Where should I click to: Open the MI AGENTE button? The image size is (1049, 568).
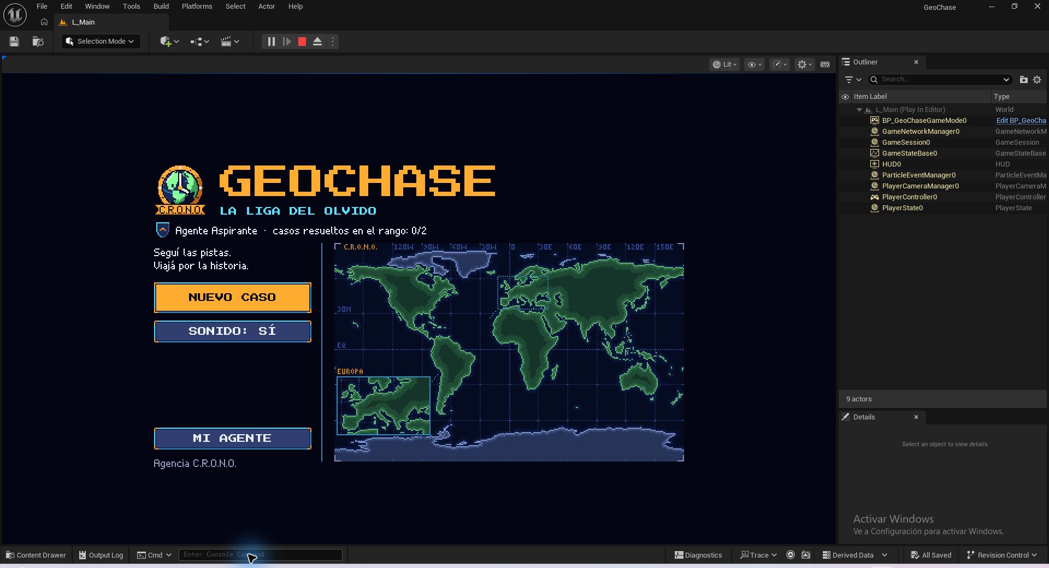(232, 439)
